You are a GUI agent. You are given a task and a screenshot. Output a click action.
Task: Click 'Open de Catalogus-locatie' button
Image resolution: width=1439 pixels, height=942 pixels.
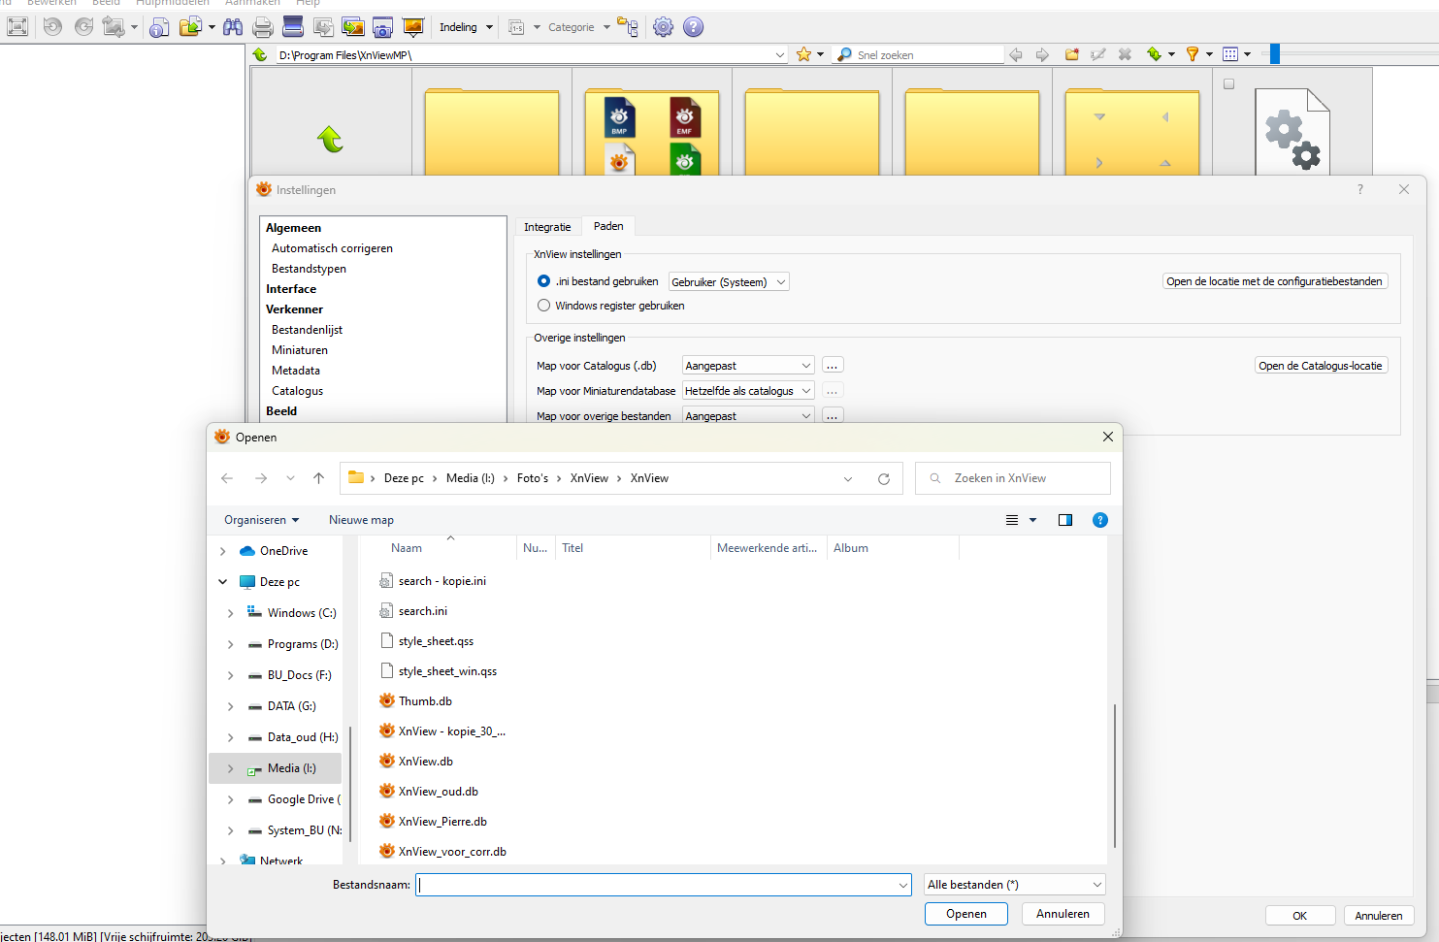point(1320,366)
